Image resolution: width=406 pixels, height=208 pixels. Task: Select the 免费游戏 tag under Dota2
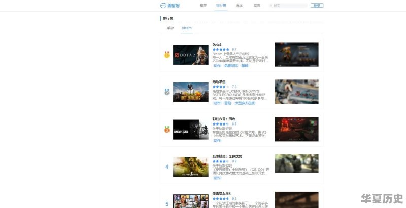231,66
